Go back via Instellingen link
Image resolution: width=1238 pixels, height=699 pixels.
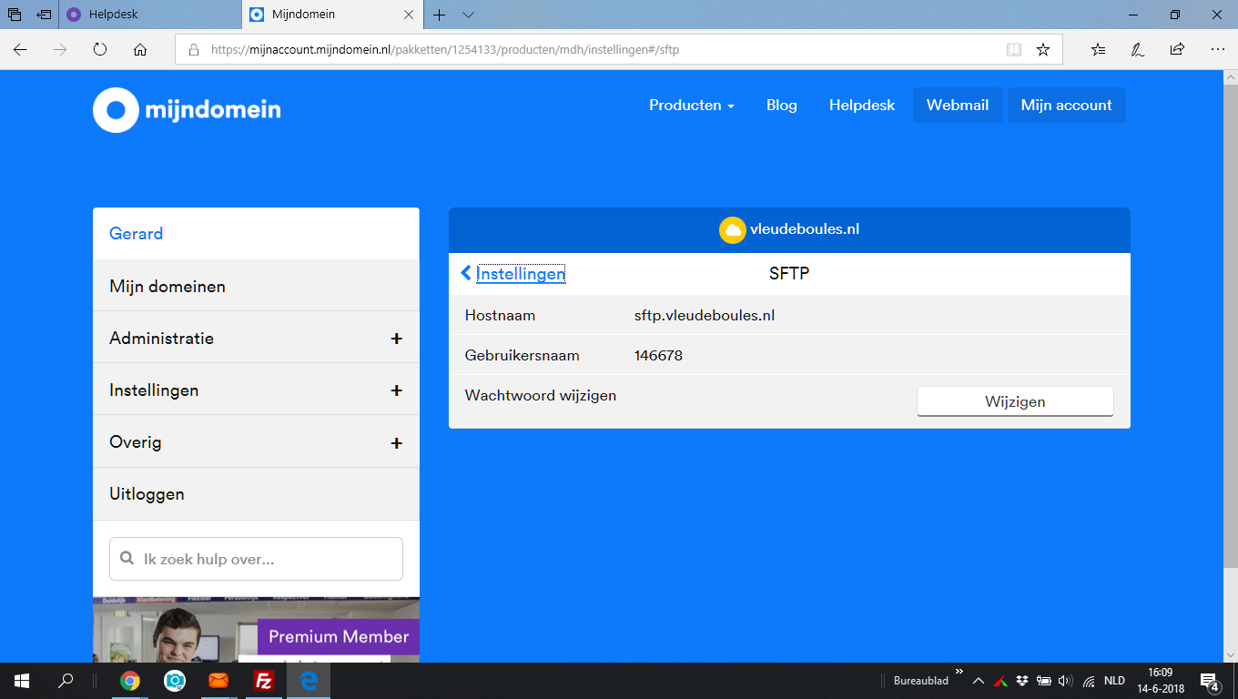pos(513,273)
